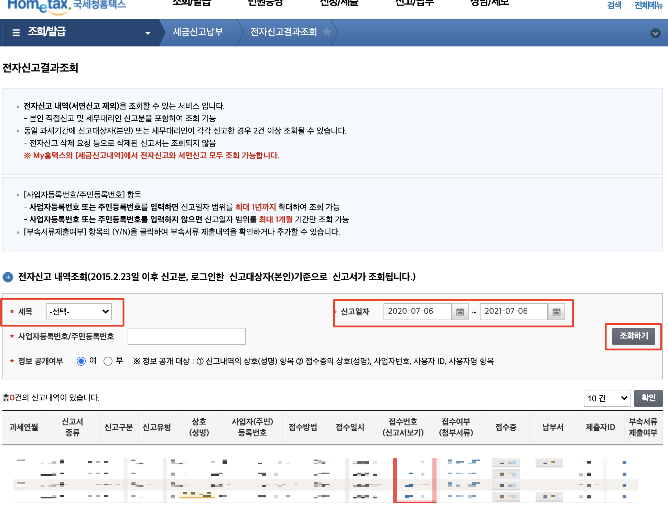Click the circular chevron icon in breadcrumb bar
The height and width of the screenshot is (507, 668).
pos(655,33)
